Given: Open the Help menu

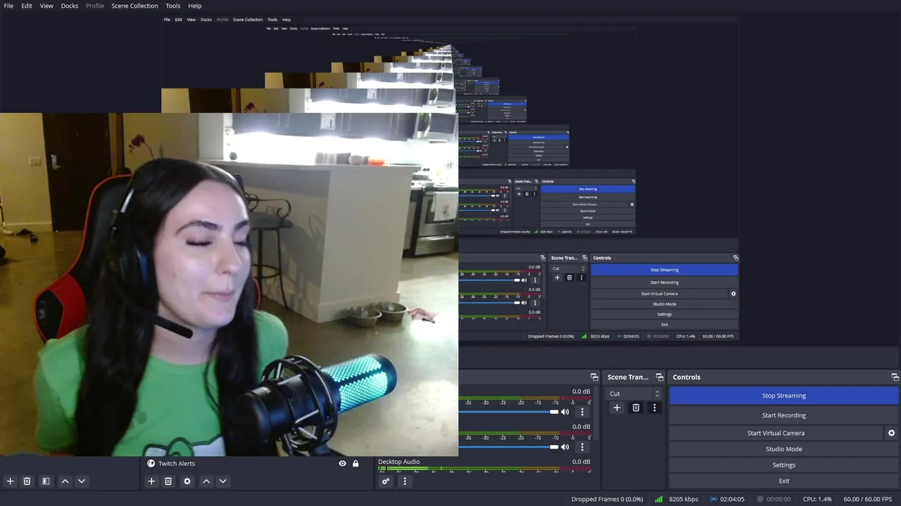Looking at the screenshot, I should pos(195,6).
